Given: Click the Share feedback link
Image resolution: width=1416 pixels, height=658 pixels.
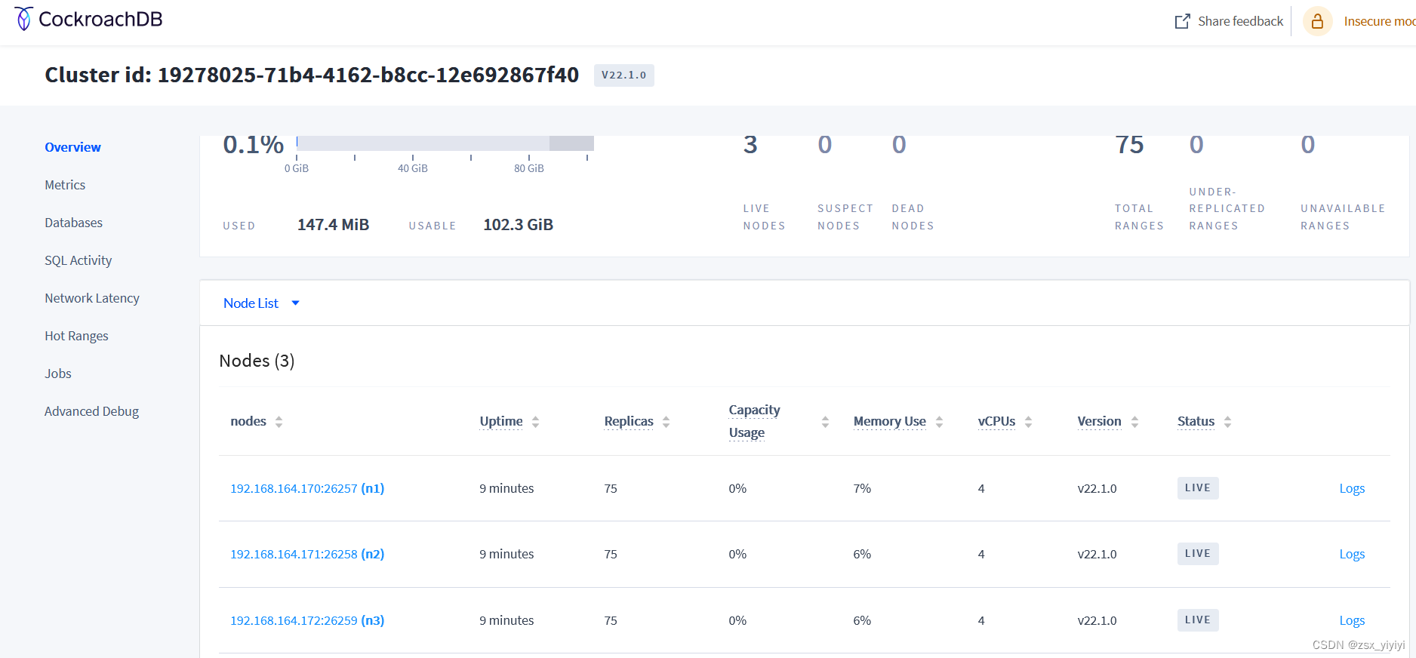Looking at the screenshot, I should click(x=1240, y=21).
